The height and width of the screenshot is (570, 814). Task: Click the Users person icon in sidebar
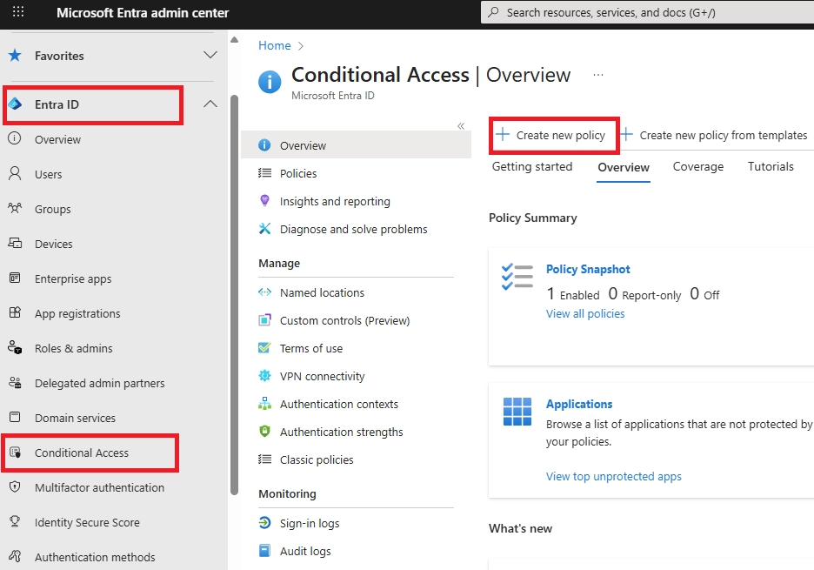15,174
